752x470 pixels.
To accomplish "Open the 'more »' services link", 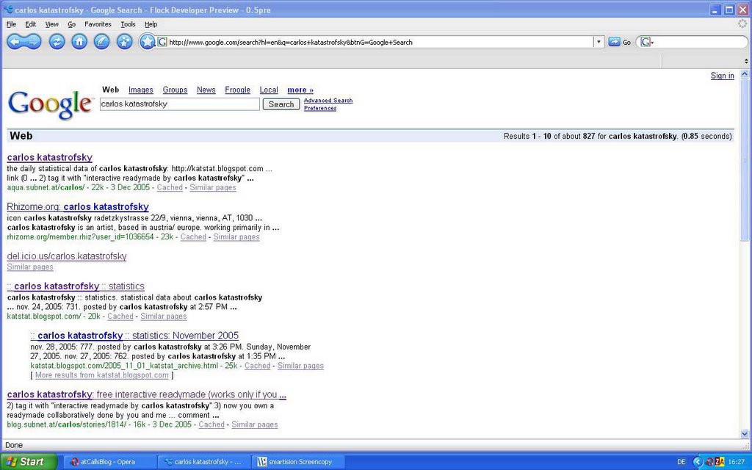I will point(300,90).
